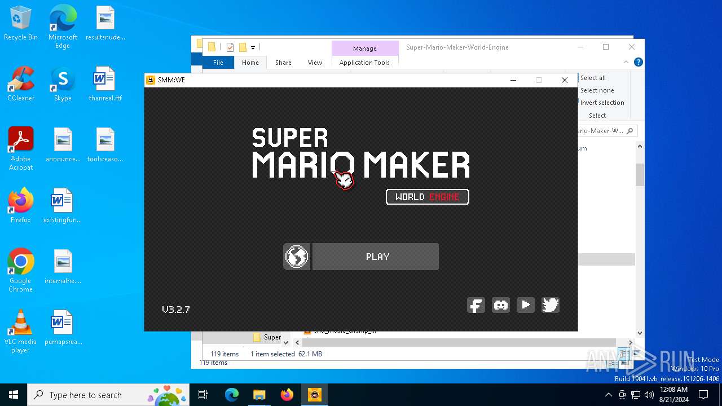This screenshot has height=406, width=722.
Task: Show hidden system tray icons
Action: coord(608,395)
